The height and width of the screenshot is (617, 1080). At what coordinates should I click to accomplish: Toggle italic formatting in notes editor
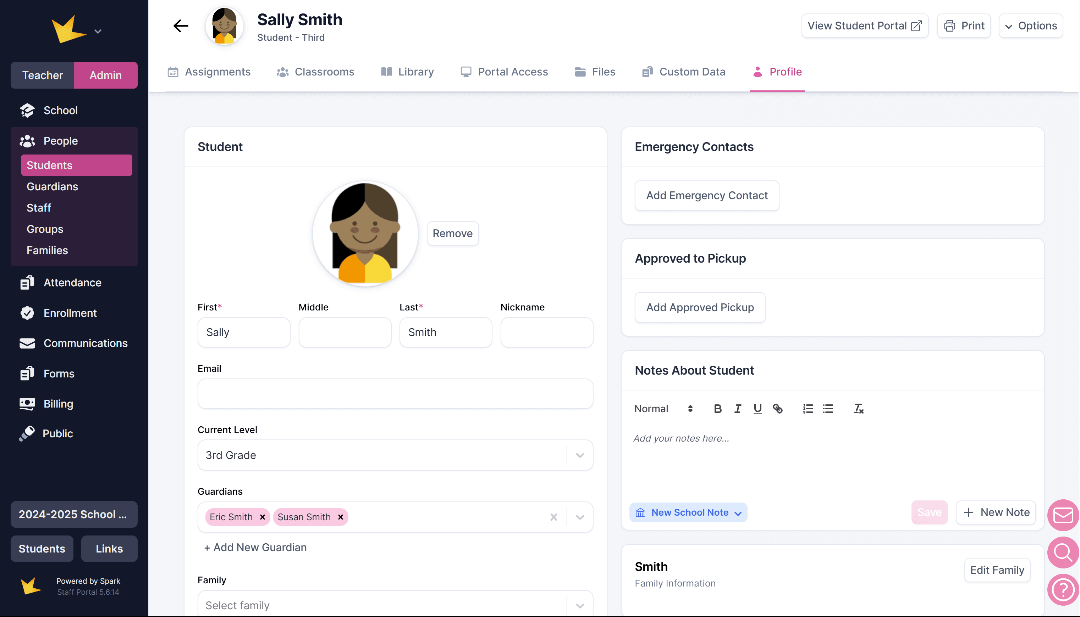coord(738,409)
